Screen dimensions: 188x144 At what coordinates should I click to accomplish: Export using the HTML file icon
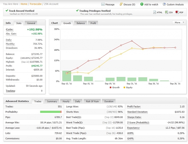point(155,12)
